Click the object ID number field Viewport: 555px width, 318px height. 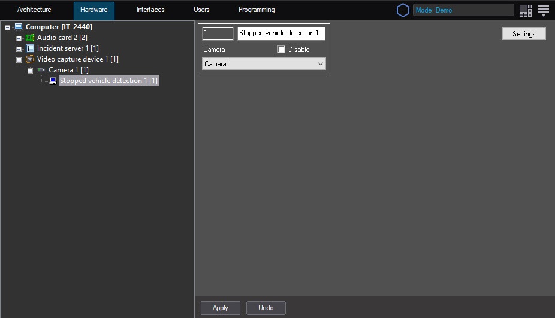[218, 33]
